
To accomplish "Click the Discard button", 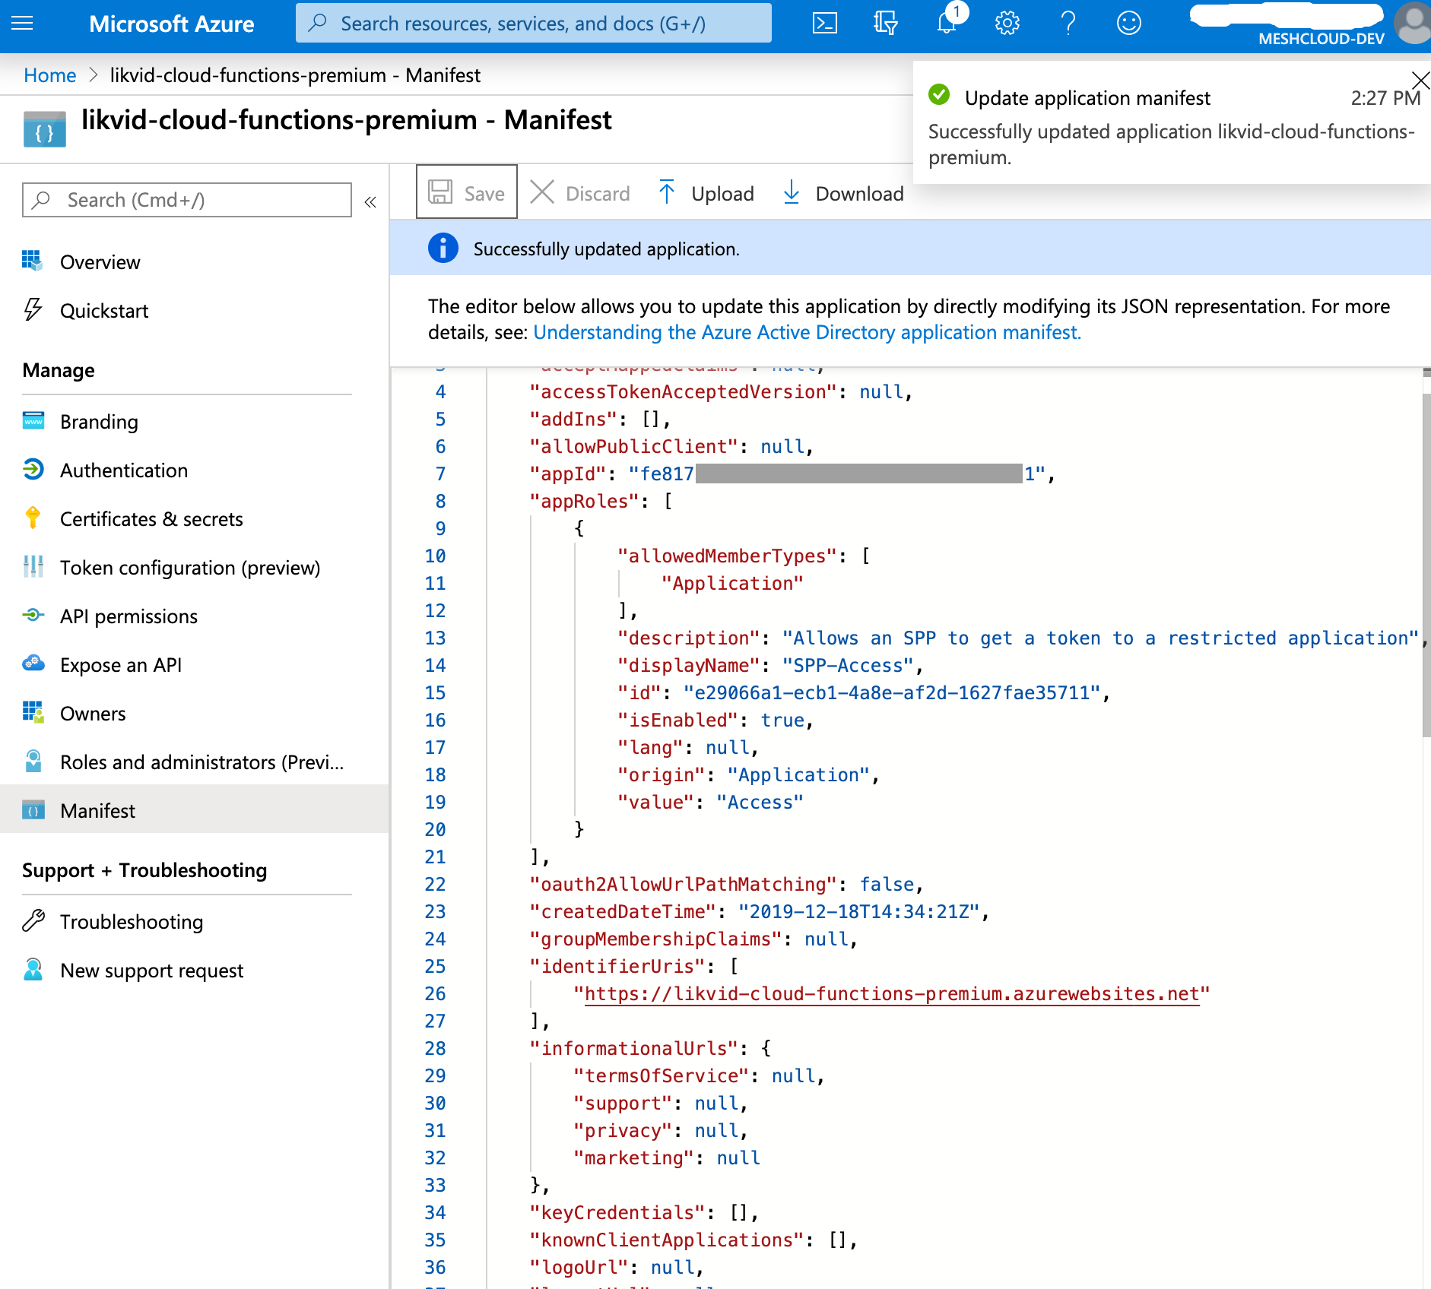I will [580, 193].
